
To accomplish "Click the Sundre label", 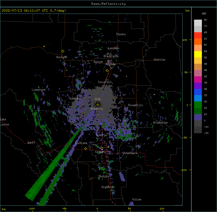I will pyautogui.click(x=74, y=98).
